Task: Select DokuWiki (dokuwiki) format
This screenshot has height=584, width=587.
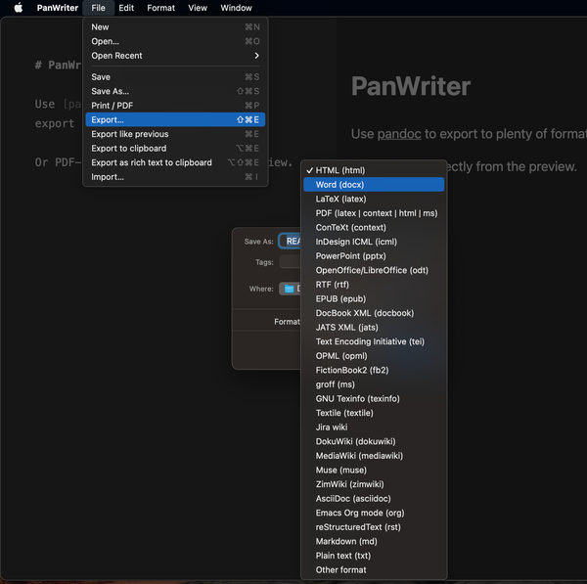Action: [x=374, y=441]
